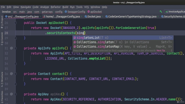185x104 pixels.
Task: Open the Navigate menu
Action: pos(26,7)
